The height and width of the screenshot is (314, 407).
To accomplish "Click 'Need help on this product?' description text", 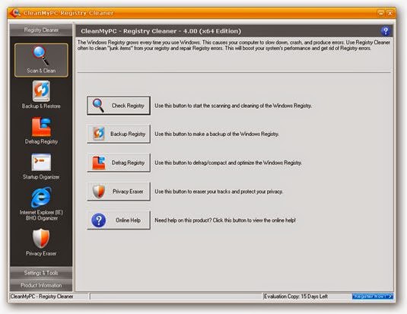I will [x=225, y=220].
